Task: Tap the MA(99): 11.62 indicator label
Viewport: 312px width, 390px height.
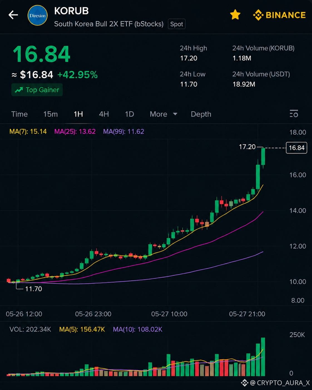Action: [x=123, y=131]
